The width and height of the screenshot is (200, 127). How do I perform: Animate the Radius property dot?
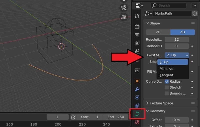(192, 81)
